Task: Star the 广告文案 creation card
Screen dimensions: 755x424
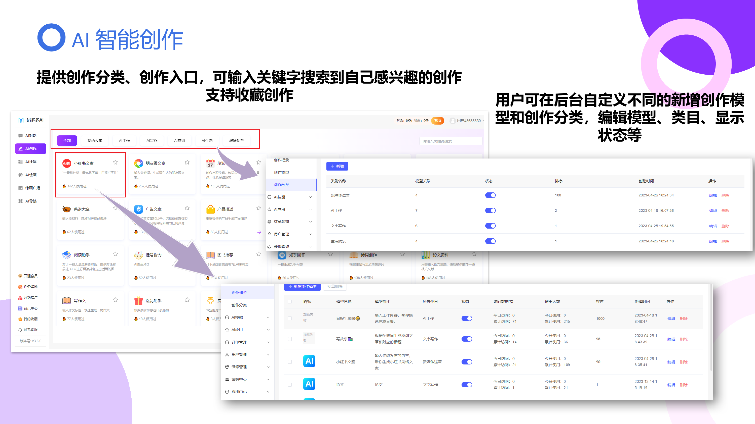Action: pyautogui.click(x=187, y=208)
